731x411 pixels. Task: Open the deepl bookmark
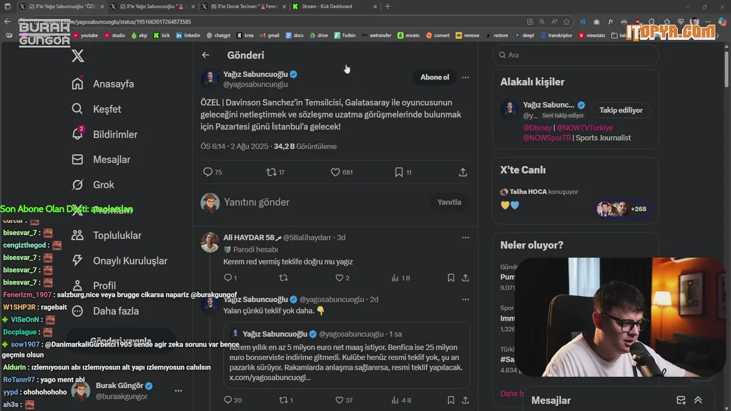point(524,35)
